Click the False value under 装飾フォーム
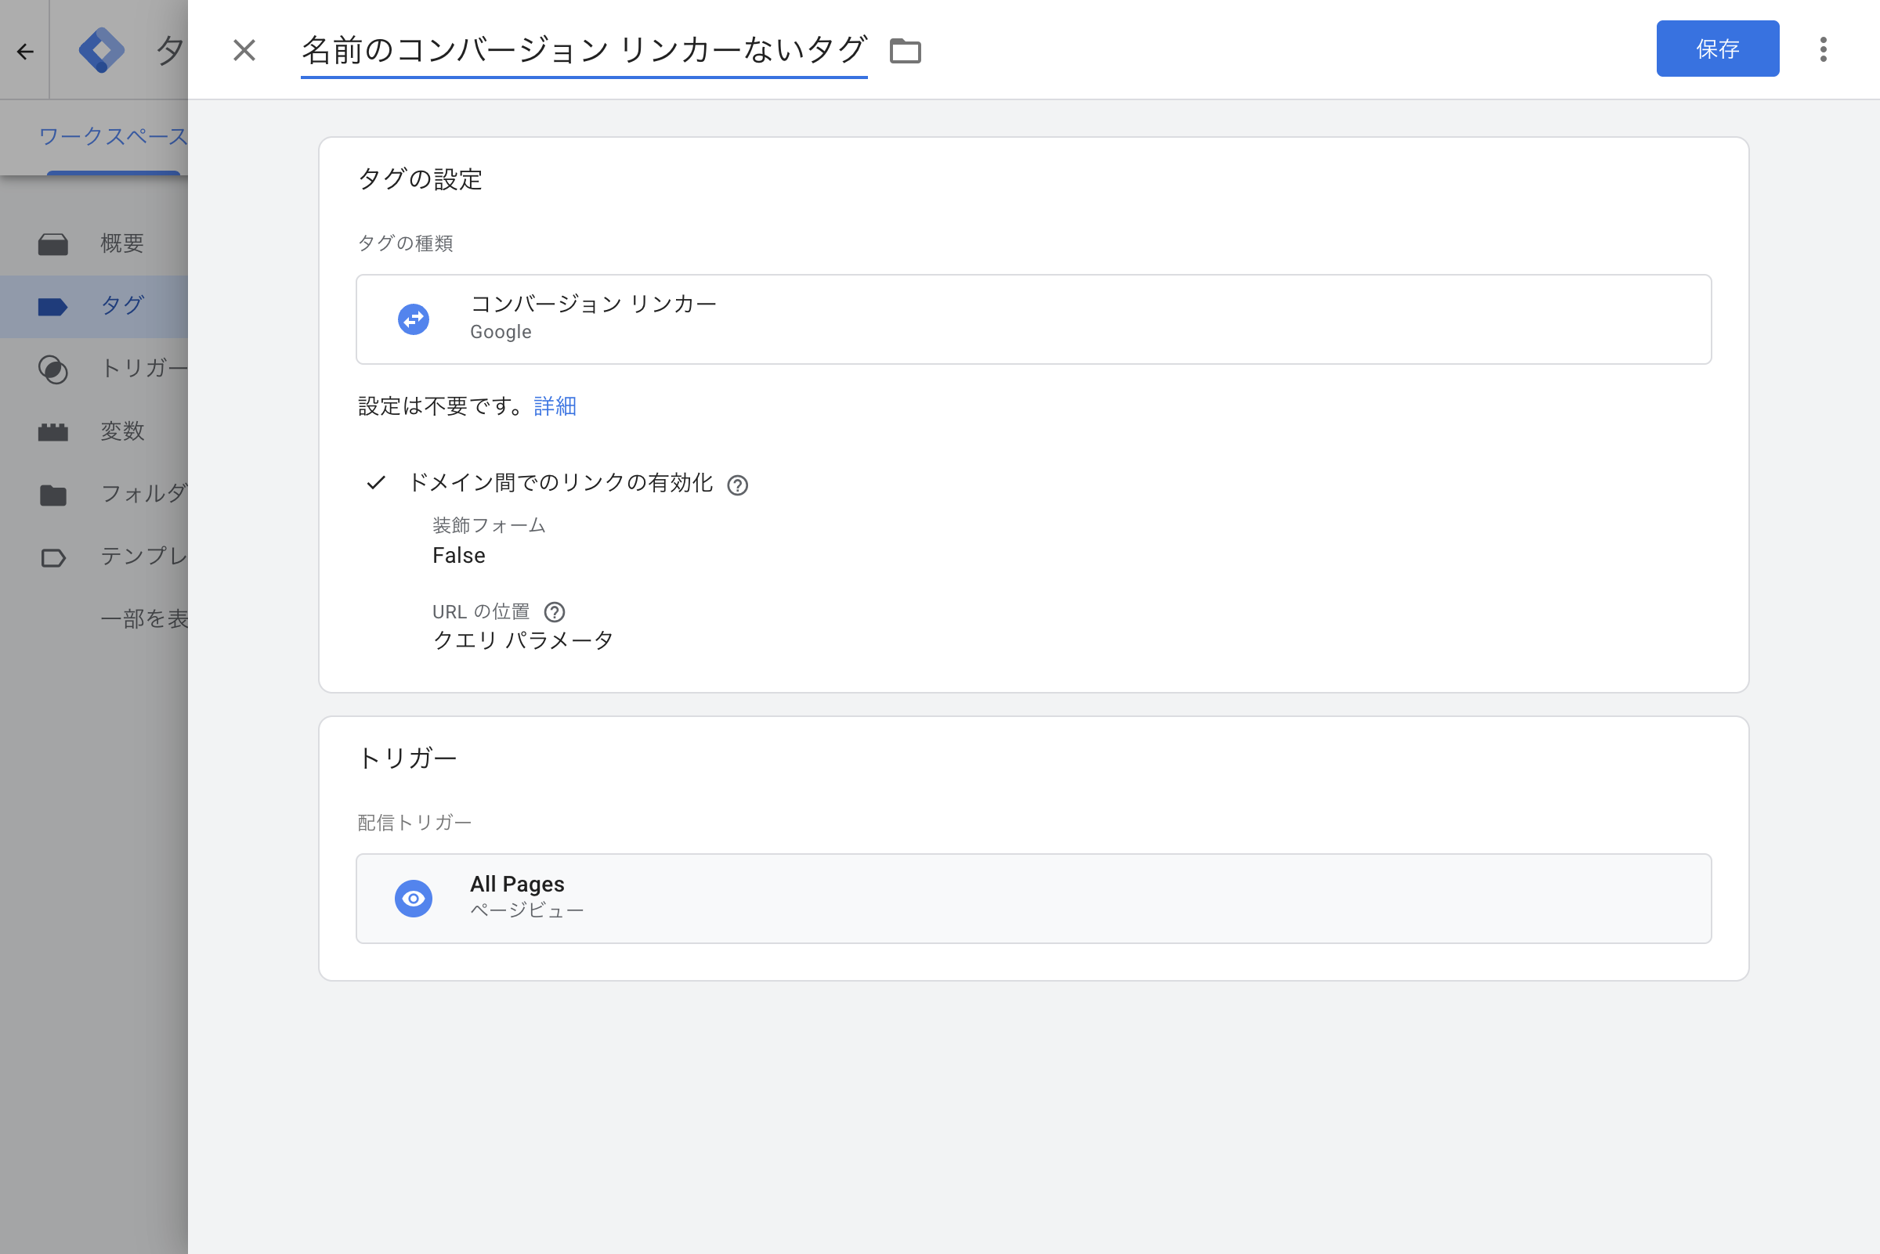 [458, 556]
